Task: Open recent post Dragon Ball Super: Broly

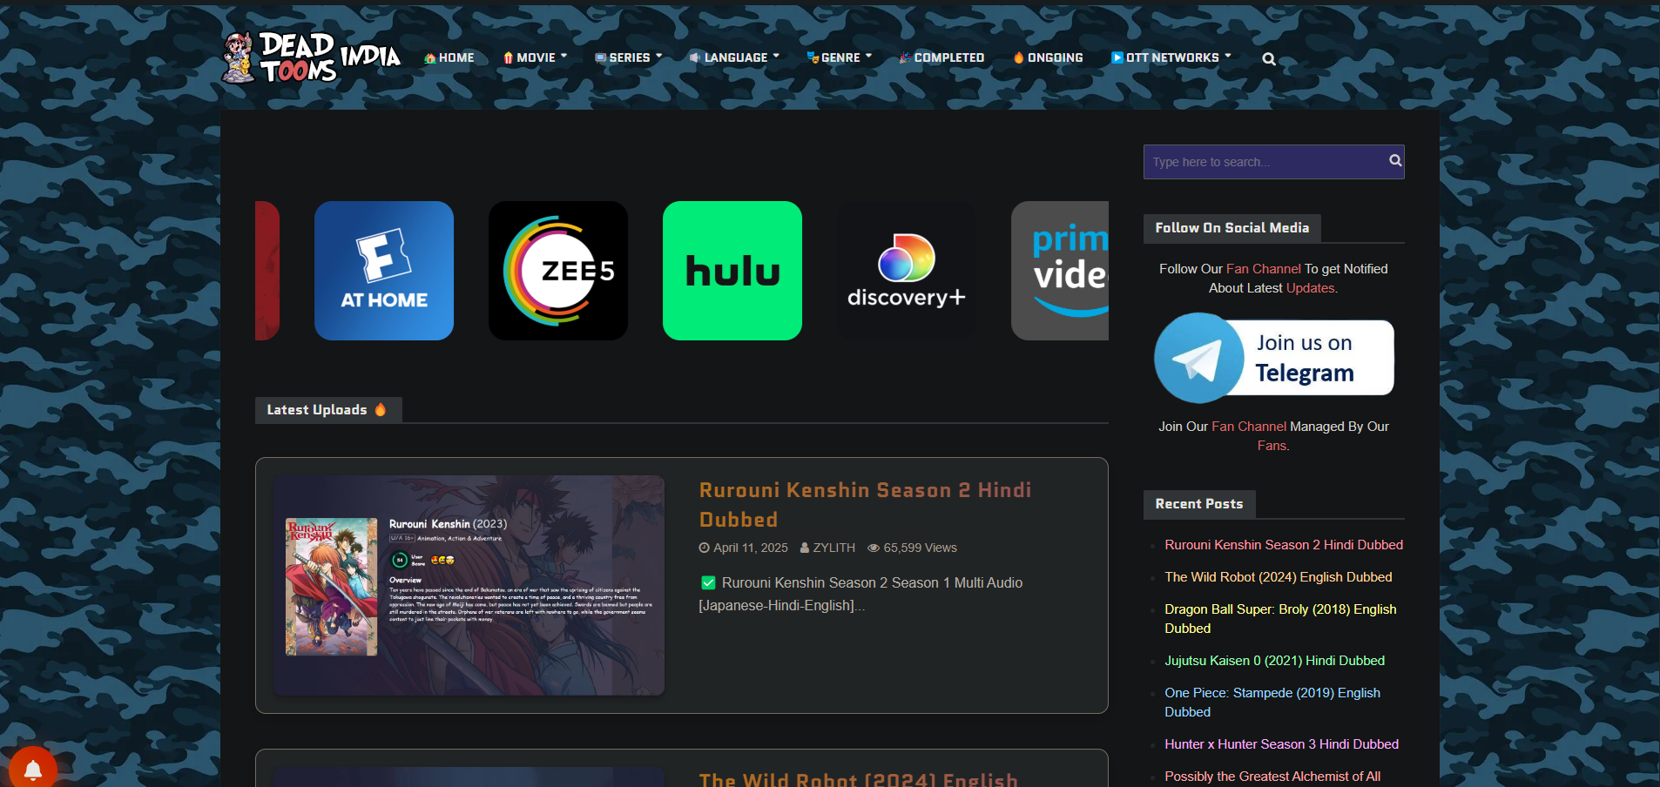Action: click(x=1280, y=619)
